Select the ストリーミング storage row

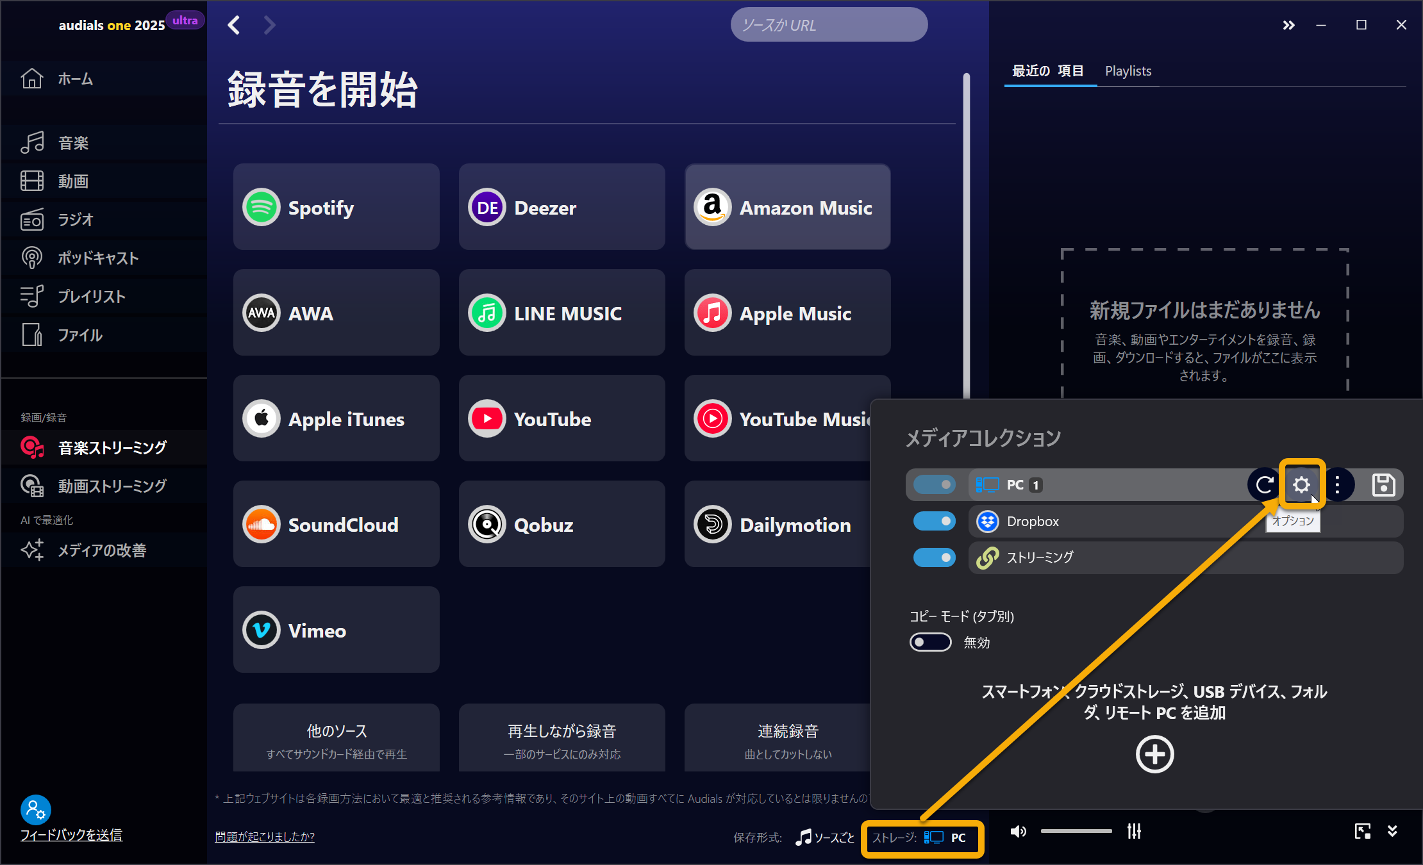(x=1185, y=557)
